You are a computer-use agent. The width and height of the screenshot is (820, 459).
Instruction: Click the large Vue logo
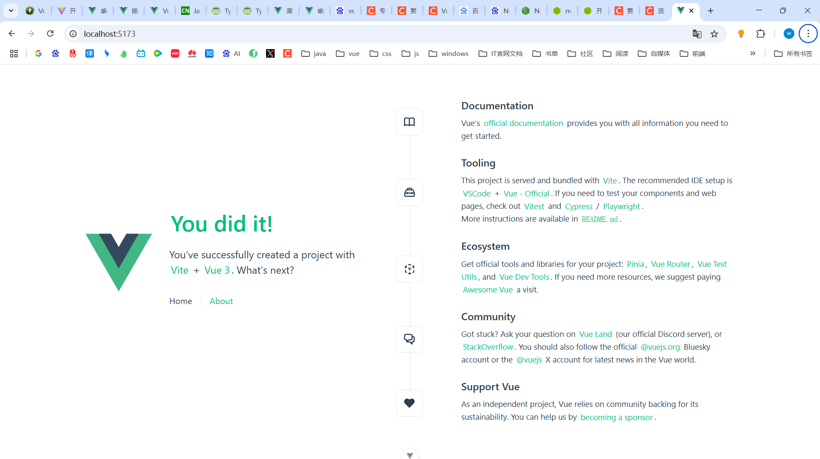(x=118, y=262)
